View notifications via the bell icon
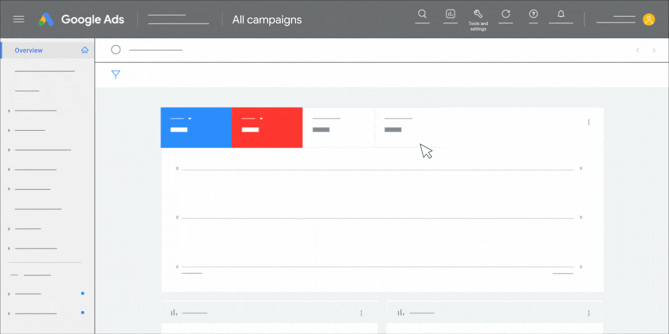 click(x=561, y=14)
